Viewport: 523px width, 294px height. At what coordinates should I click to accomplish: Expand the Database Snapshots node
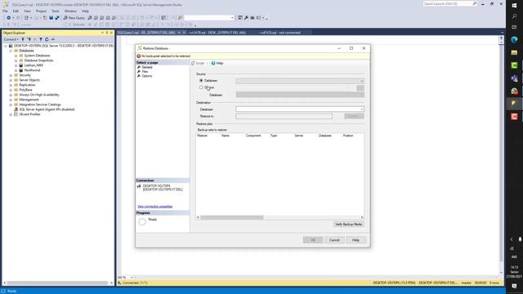16,60
